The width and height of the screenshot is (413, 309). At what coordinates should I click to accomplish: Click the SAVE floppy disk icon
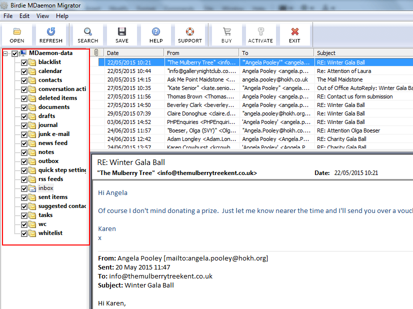point(121,31)
